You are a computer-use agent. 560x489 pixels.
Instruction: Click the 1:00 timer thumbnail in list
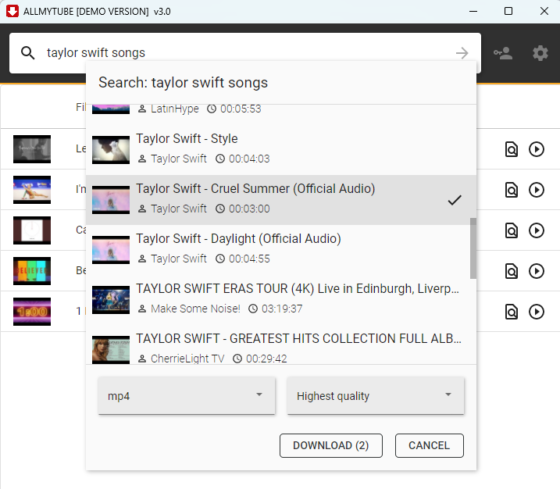[32, 312]
